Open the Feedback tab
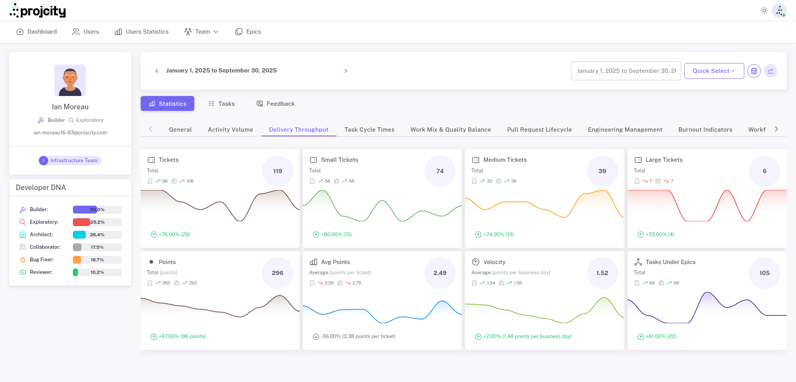Screen dimensions: 796x382 [275, 103]
